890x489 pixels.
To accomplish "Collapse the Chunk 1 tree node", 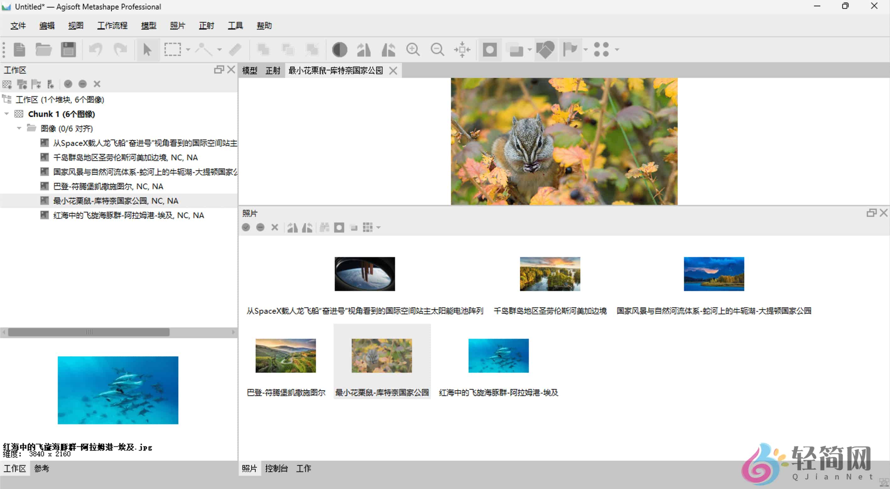I will click(6, 114).
